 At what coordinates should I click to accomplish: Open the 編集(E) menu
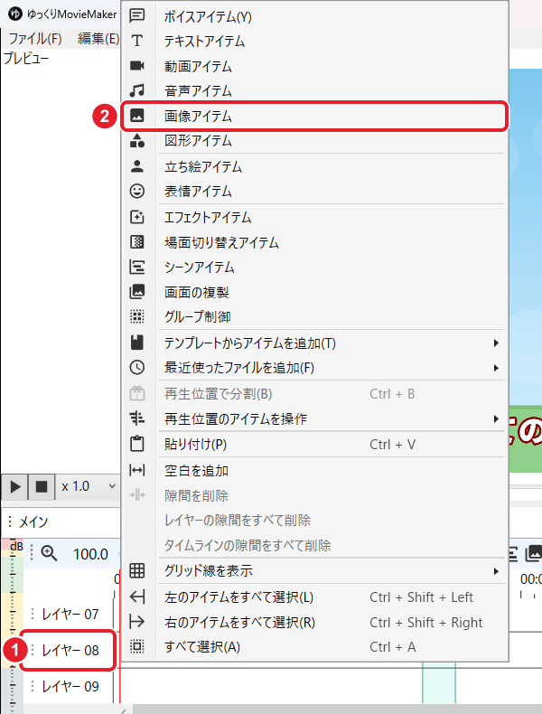[x=98, y=38]
